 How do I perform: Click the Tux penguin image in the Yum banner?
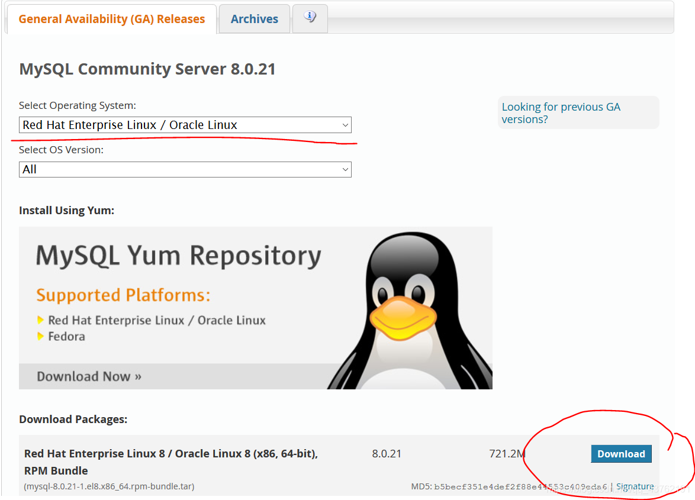click(410, 310)
